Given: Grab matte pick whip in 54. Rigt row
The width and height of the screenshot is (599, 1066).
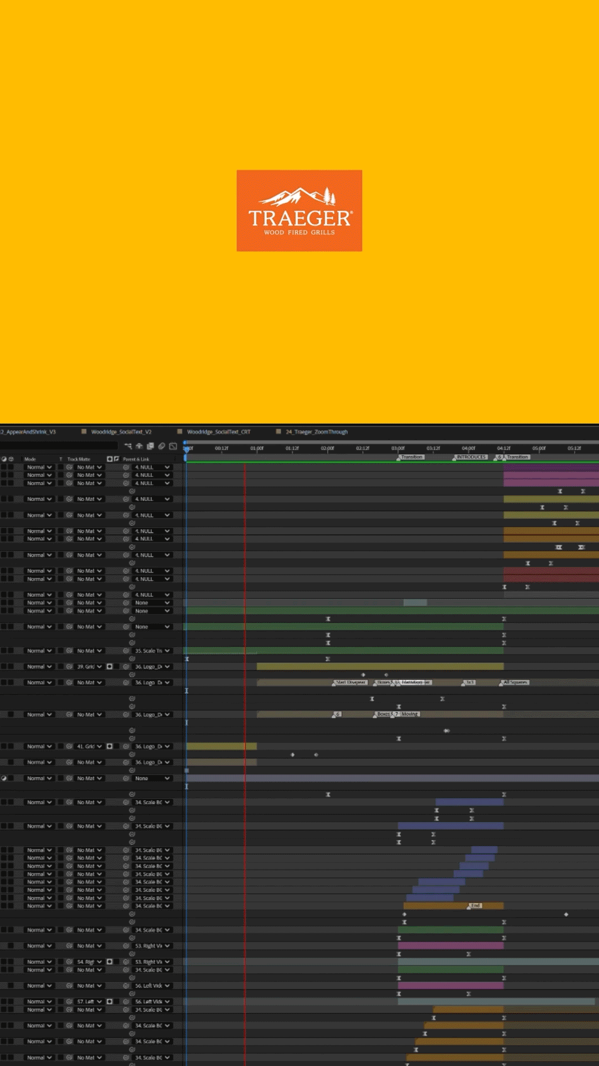Looking at the screenshot, I should (69, 962).
